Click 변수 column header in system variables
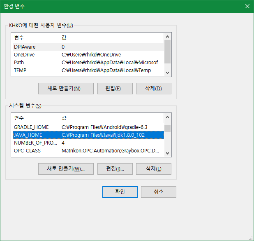 [36, 118]
